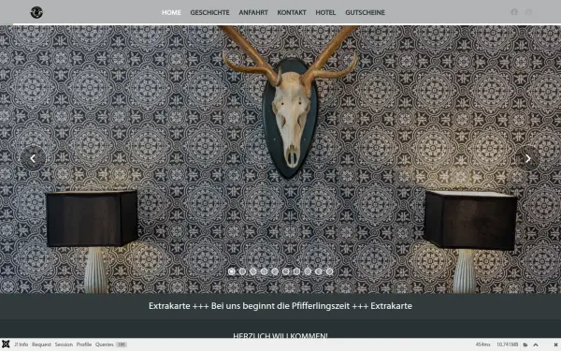The image size is (561, 351).
Task: Click the restaurant logo in the header
Action: 36,12
